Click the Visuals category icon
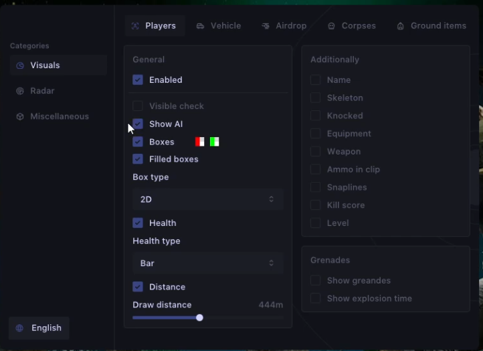Screen dimensions: 483x351 pyautogui.click(x=20, y=66)
